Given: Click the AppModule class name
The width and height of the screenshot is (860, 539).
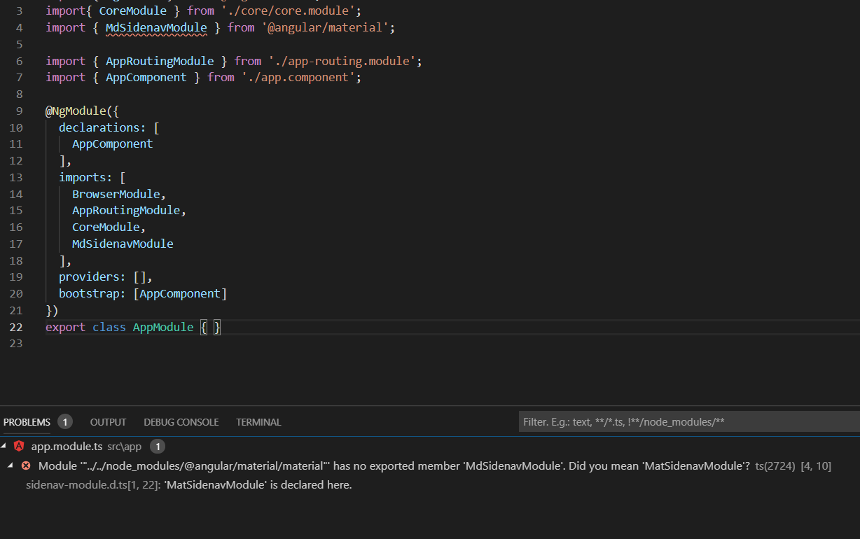Looking at the screenshot, I should coord(163,327).
